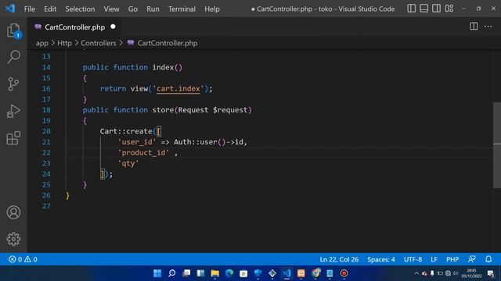Close the unsaved CartController.php tab dot
The height and width of the screenshot is (281, 501).
click(x=113, y=27)
